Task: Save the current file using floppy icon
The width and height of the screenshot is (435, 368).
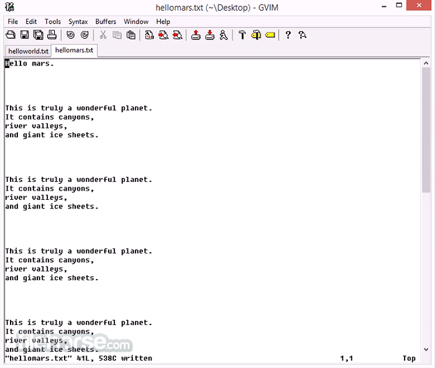Action: [x=25, y=35]
